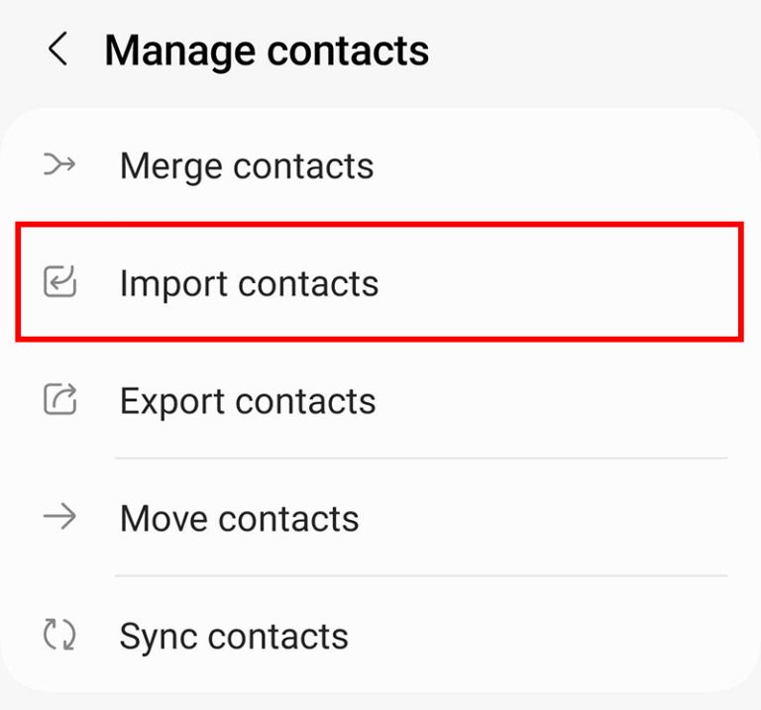This screenshot has width=761, height=710.
Task: Click the divider line below Move contacts
Action: pyautogui.click(x=421, y=575)
